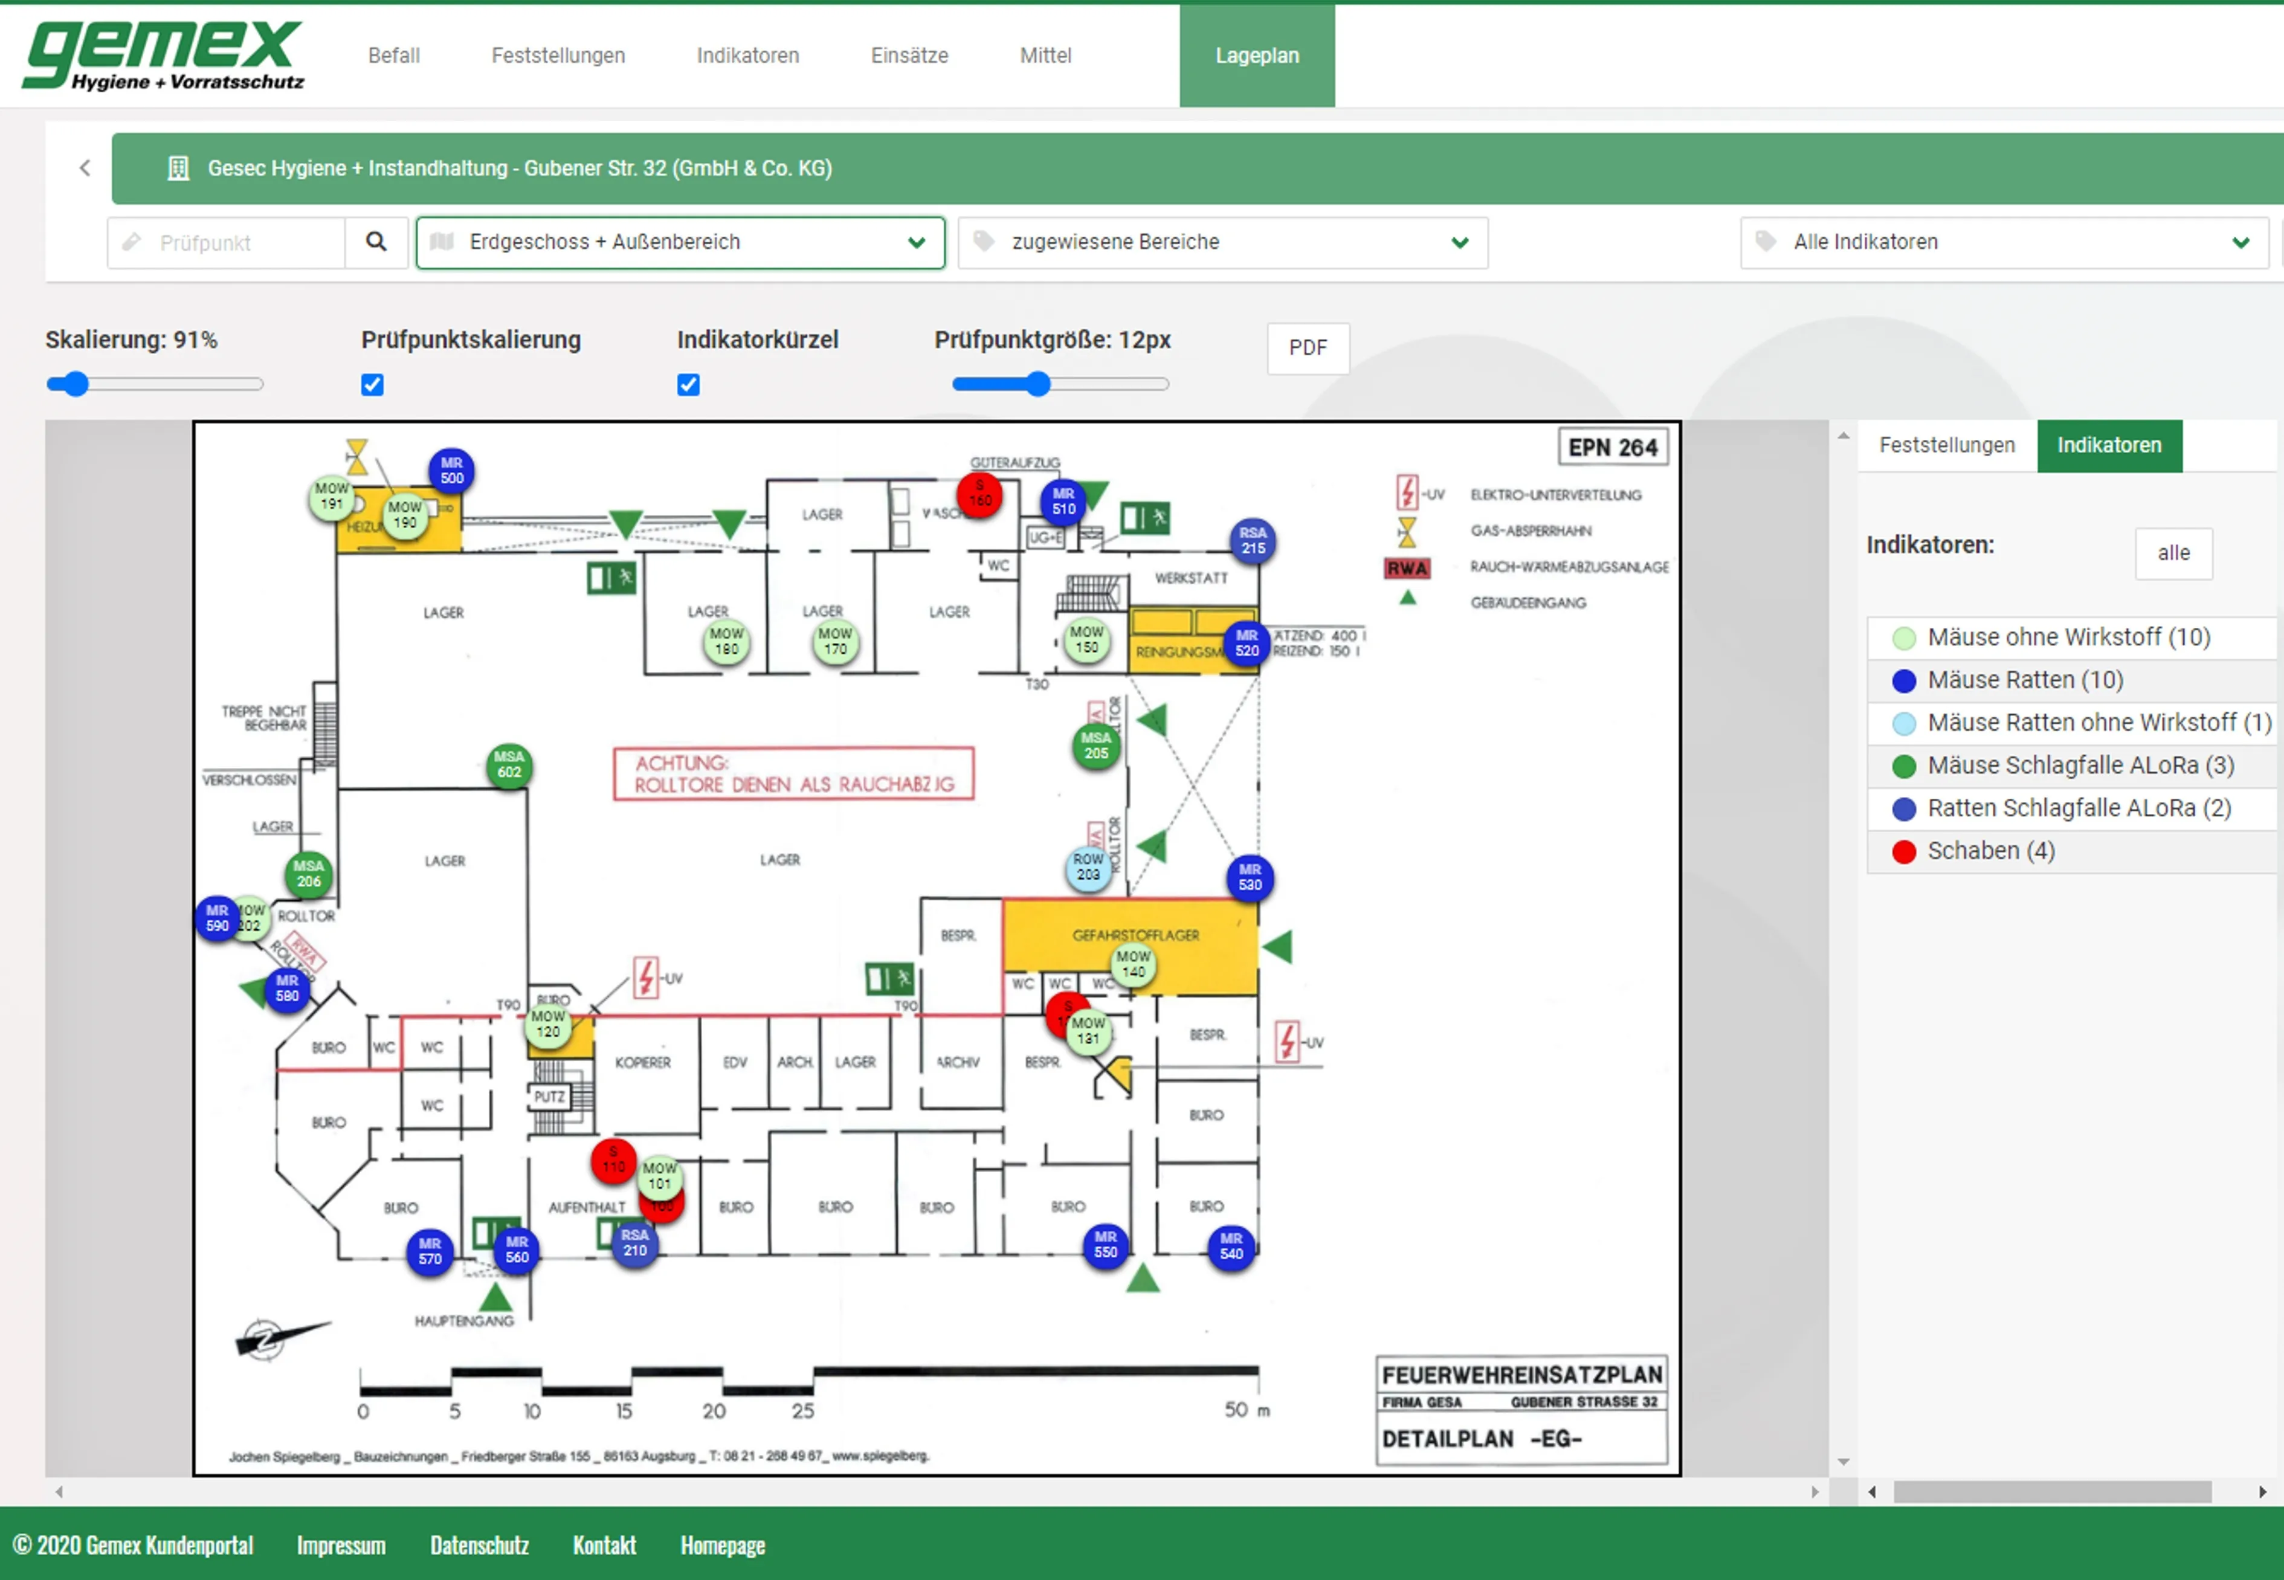The image size is (2284, 1580).
Task: Filter by Mäuse ohne Wirkstoff (10)
Action: click(2071, 637)
